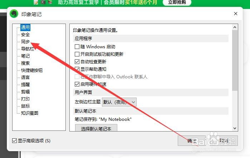250x158 pixels.
Task: Open the 提醒 settings category
Action: pyautogui.click(x=25, y=84)
